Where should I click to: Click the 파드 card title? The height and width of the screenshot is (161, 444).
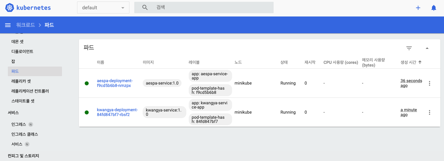tap(89, 48)
